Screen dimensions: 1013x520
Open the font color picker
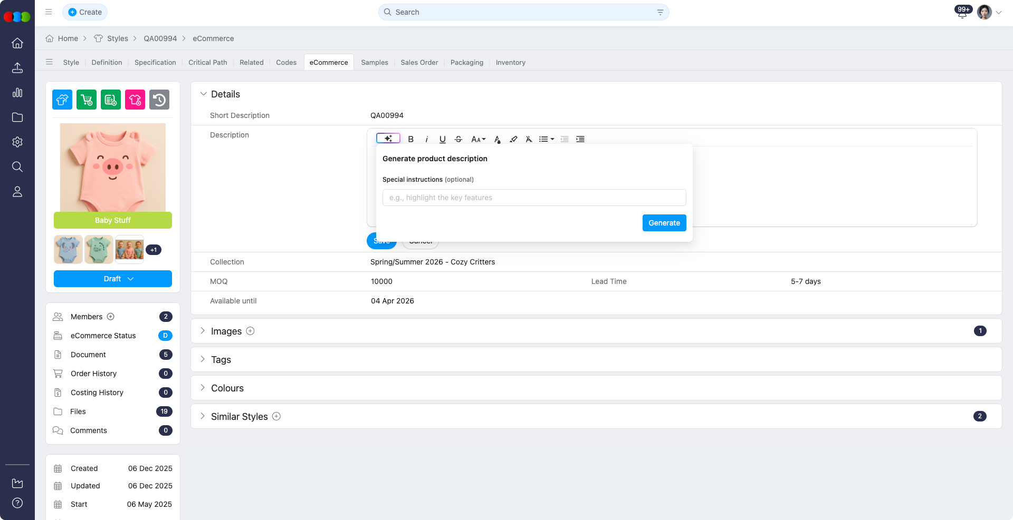(496, 139)
